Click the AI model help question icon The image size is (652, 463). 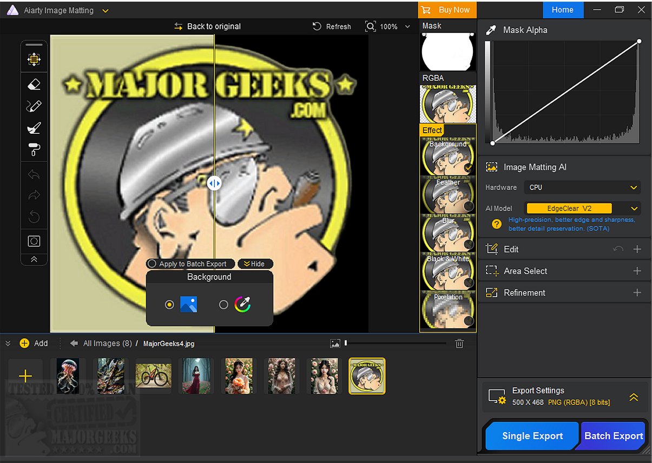(x=496, y=224)
